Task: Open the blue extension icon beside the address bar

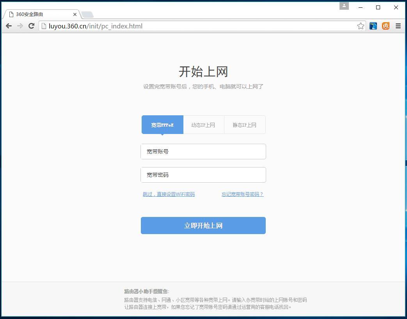Action: 373,26
